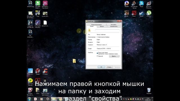Select the unnamed folder on the desktop
The height and width of the screenshot is (101, 180).
[x=74, y=61]
